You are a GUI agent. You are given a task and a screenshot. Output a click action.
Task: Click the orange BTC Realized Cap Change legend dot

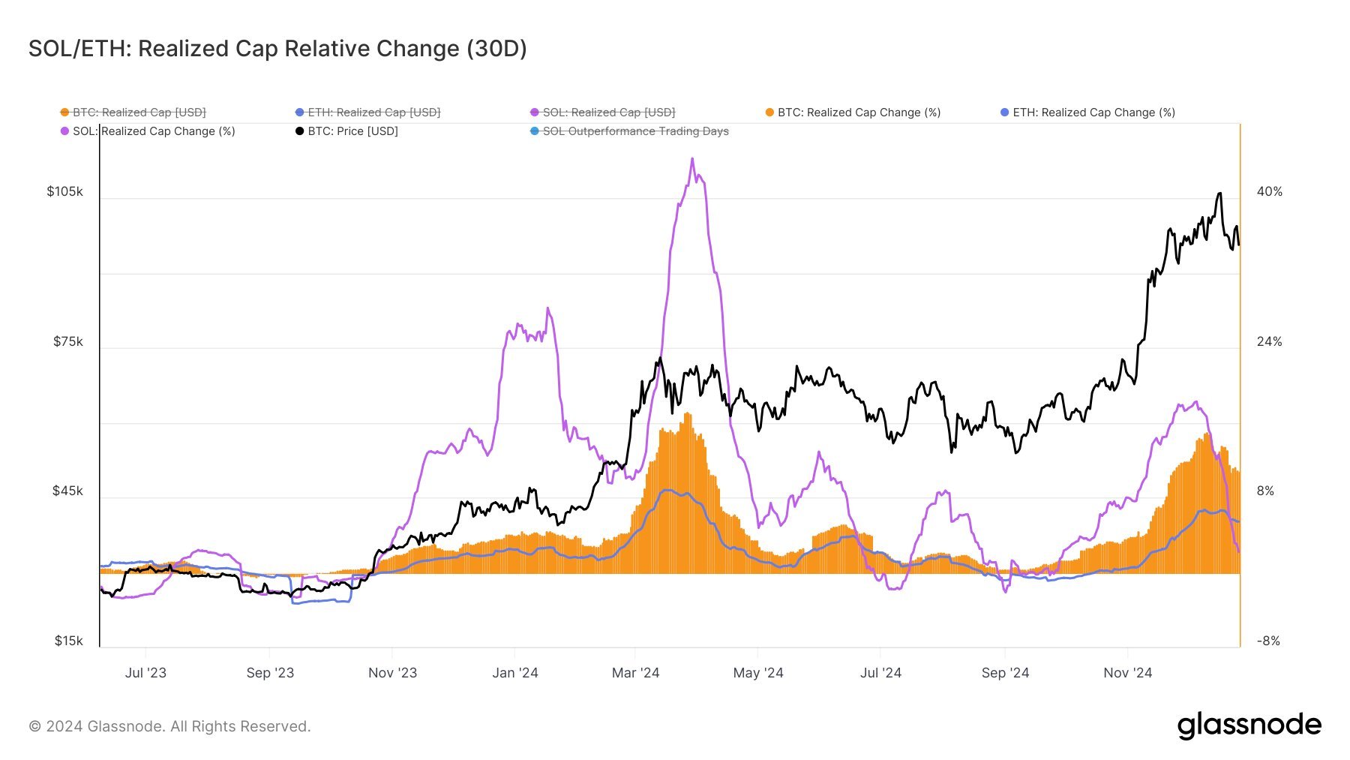coord(769,113)
